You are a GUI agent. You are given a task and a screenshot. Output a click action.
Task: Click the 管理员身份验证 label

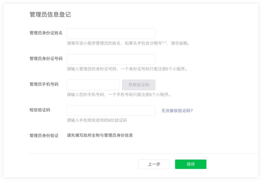44,134
